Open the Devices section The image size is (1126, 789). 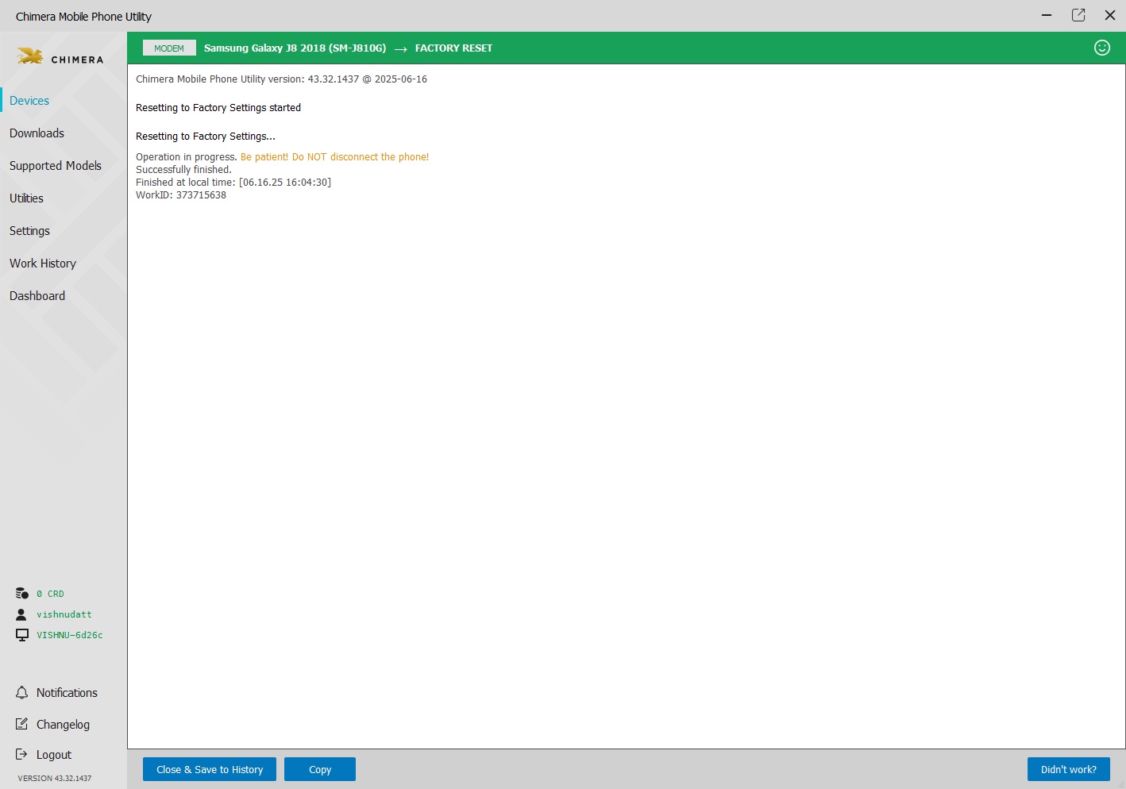(x=29, y=101)
